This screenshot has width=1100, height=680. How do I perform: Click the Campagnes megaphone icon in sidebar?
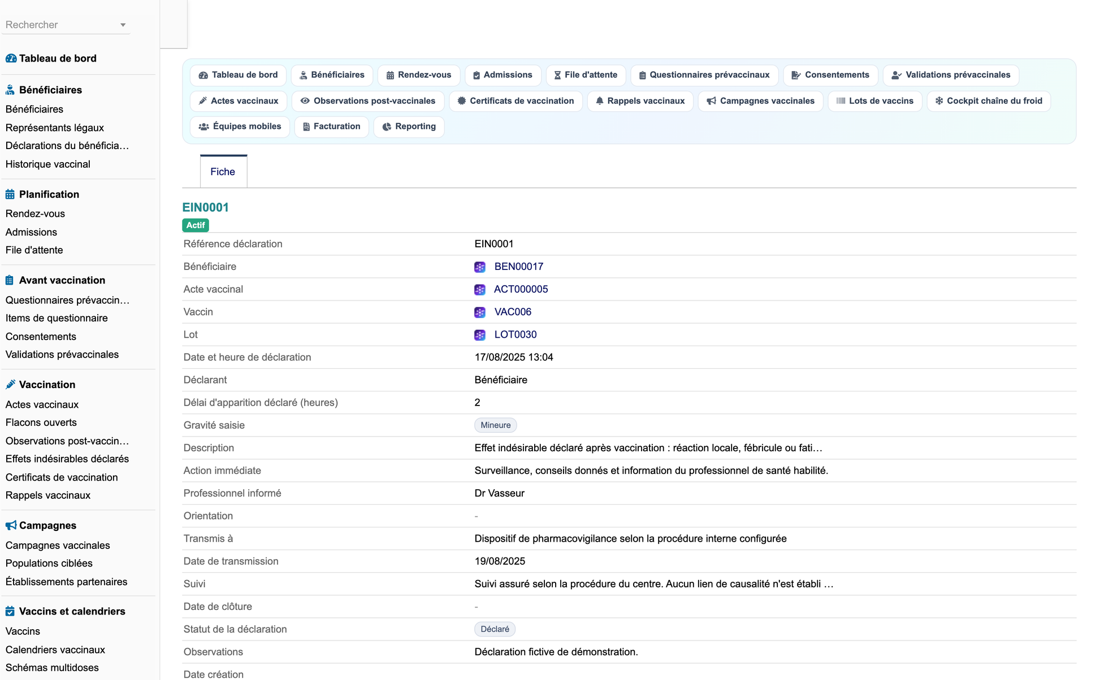(11, 525)
